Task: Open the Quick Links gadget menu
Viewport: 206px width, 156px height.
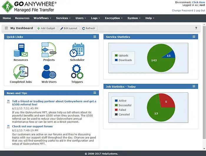Action: [x=95, y=37]
